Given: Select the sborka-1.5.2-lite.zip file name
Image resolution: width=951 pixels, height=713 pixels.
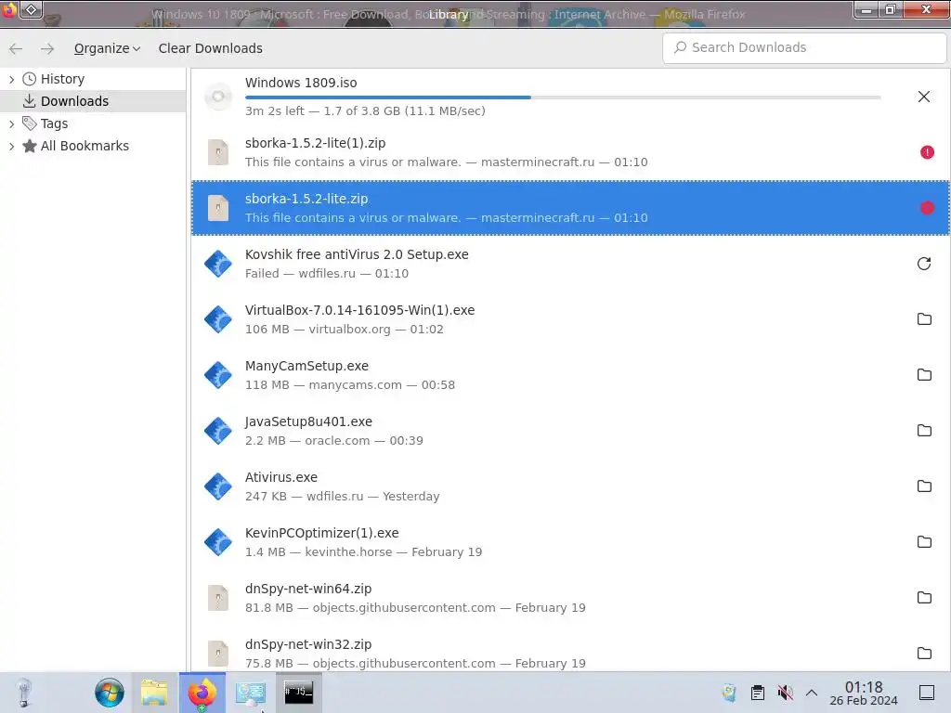Looking at the screenshot, I should pyautogui.click(x=306, y=199).
